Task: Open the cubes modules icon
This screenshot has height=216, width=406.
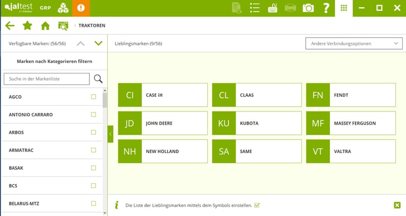Action: 63,8
